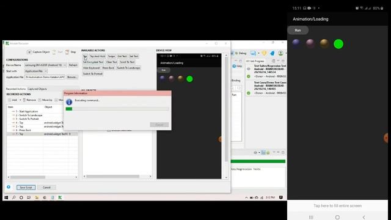The image size is (391, 220).
Task: Tap the gold ball on the phone
Action: (x=324, y=43)
